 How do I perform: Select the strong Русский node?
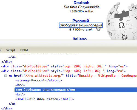39,80
